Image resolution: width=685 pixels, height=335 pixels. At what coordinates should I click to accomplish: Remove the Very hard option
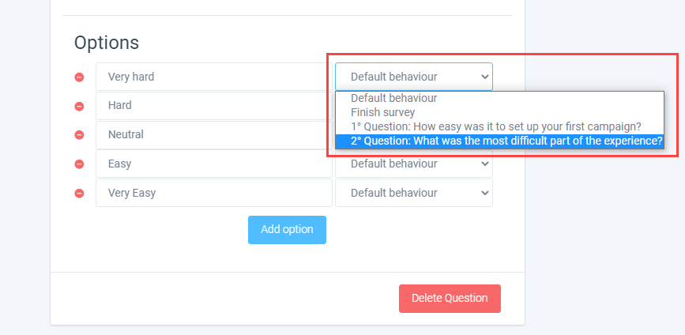click(x=79, y=77)
